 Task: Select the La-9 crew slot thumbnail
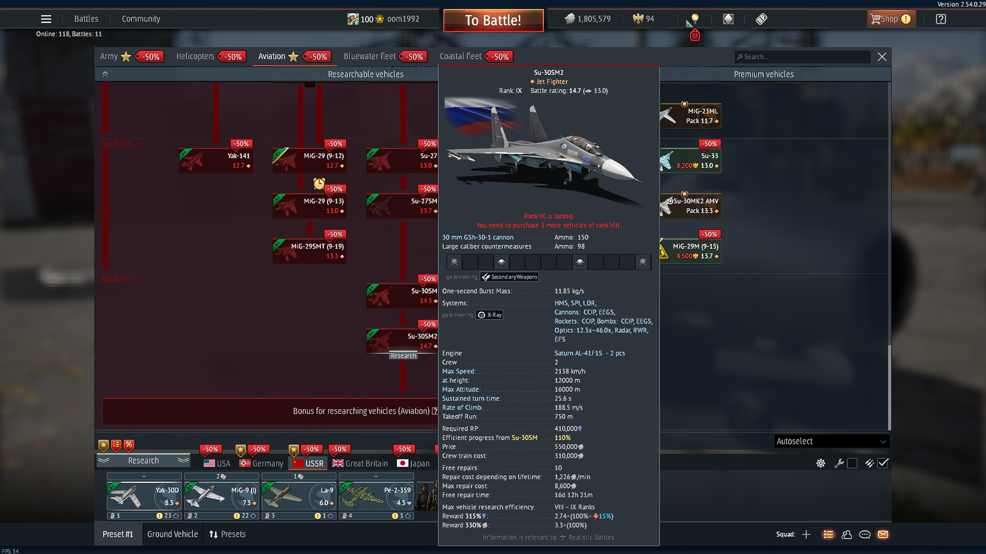coord(298,497)
